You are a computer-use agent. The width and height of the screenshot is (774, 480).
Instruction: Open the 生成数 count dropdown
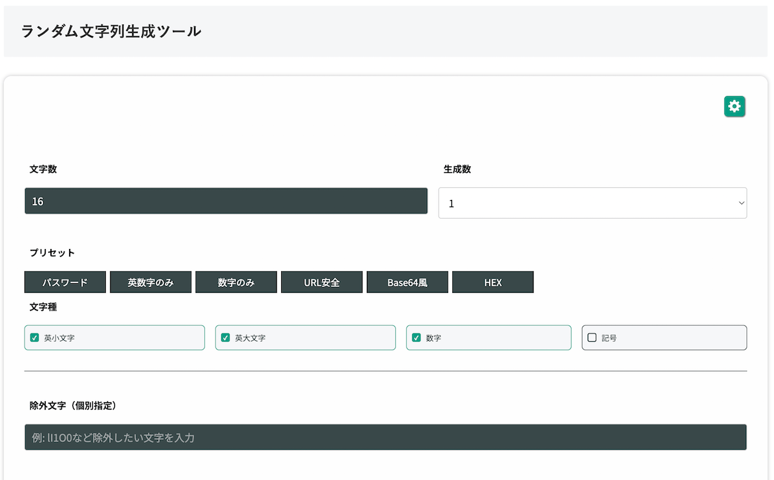(x=592, y=203)
